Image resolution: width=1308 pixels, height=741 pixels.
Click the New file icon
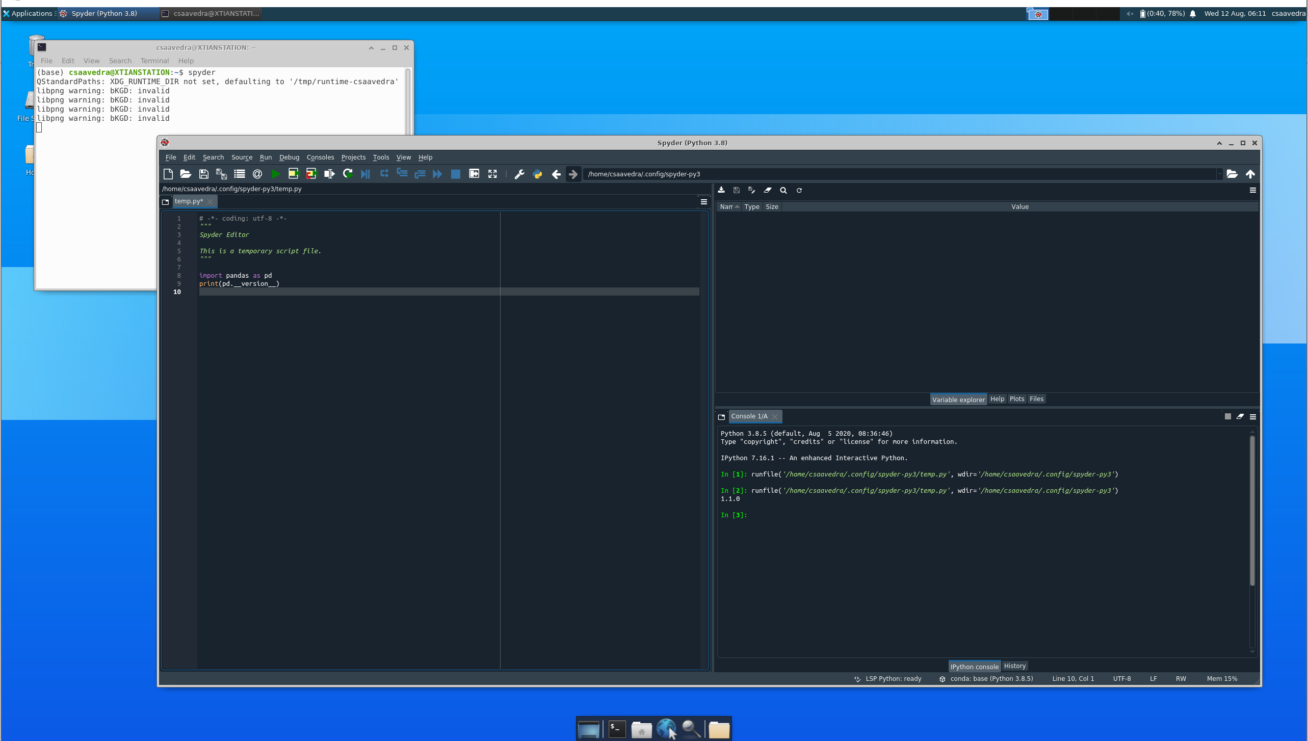168,174
